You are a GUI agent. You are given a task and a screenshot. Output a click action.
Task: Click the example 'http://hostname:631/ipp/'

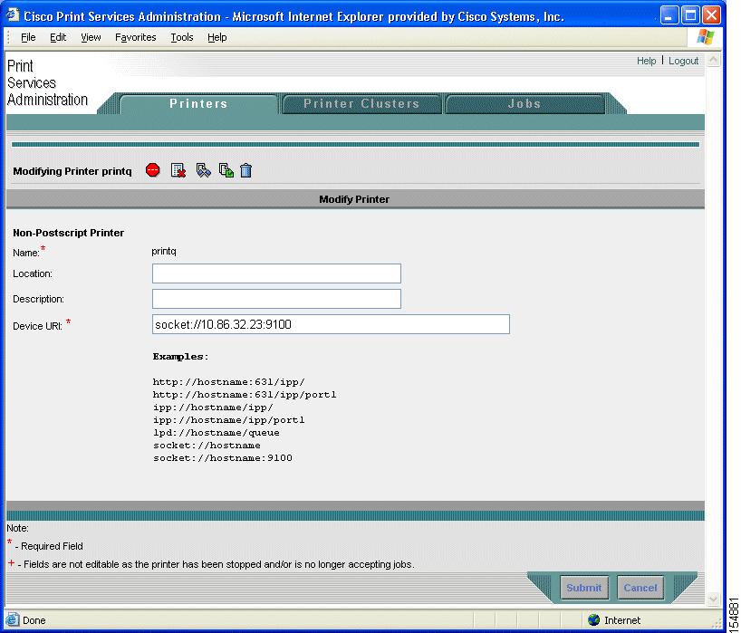pos(229,381)
